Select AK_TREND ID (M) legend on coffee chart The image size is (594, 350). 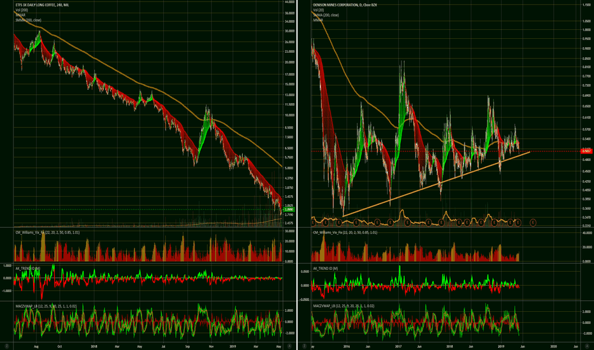(28, 269)
